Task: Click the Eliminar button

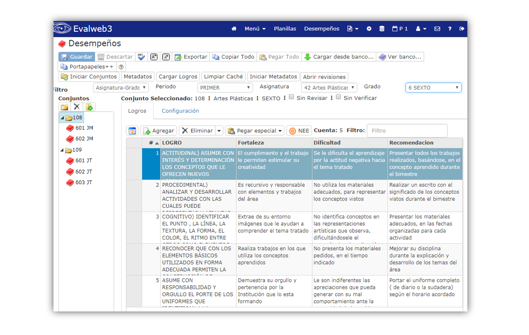Action: tap(197, 131)
